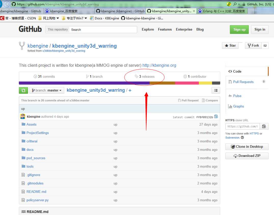Click the critterai folder icon

pos(23,141)
